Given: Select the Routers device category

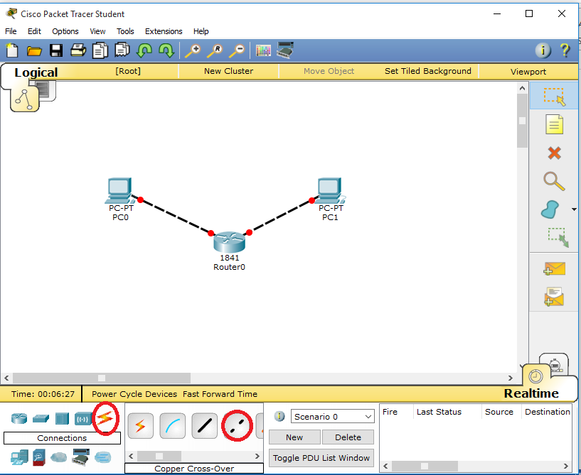Looking at the screenshot, I should [x=19, y=419].
